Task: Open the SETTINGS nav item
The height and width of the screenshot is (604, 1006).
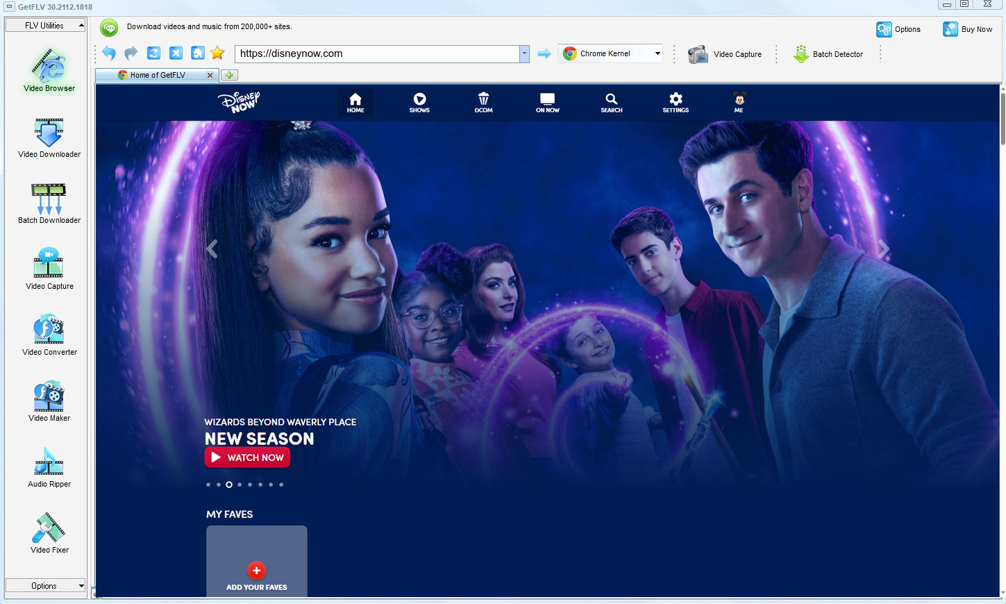Action: [x=676, y=102]
